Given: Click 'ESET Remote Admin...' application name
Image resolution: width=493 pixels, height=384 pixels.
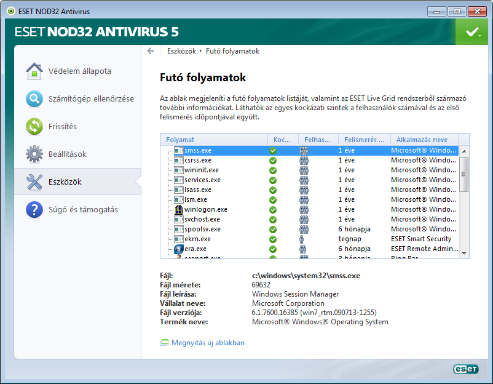Looking at the screenshot, I should pos(424,249).
